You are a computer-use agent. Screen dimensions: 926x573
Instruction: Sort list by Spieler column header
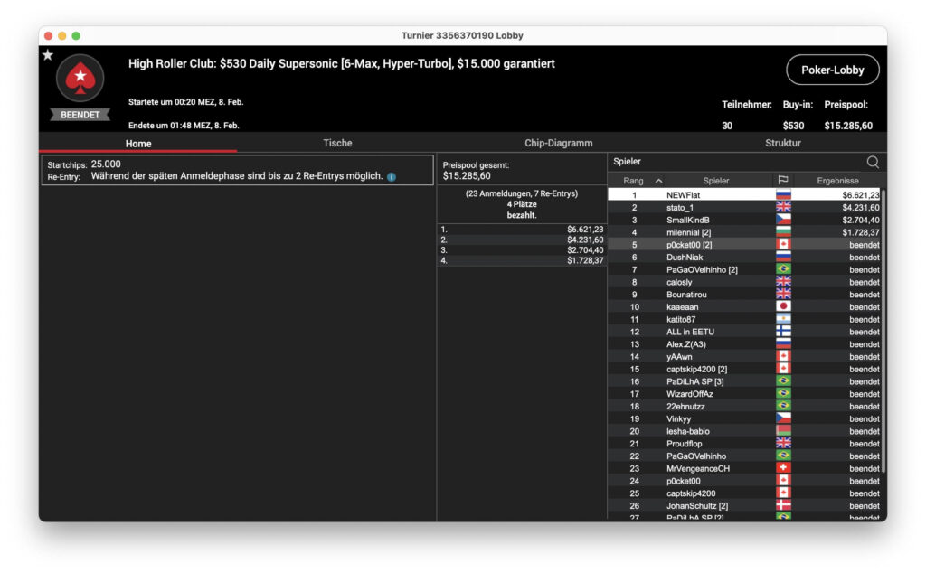pyautogui.click(x=715, y=181)
